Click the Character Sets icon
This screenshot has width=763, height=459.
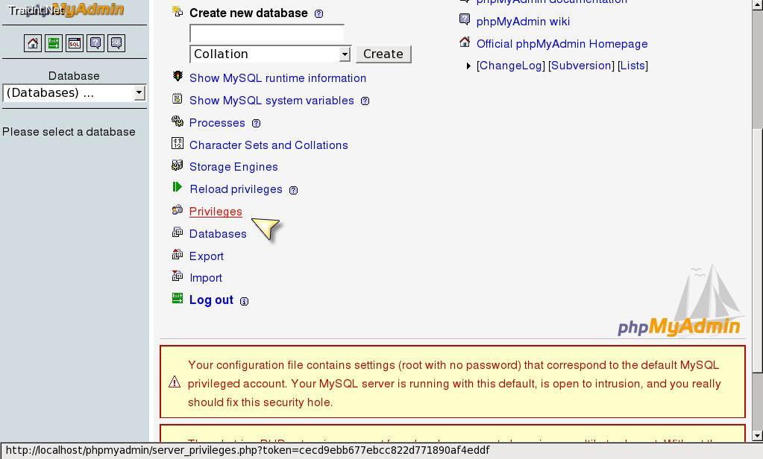point(177,143)
